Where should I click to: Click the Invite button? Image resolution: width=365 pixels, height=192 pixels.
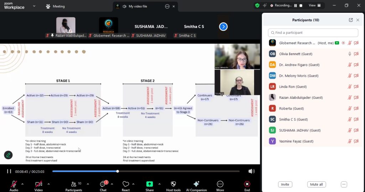(x=285, y=185)
